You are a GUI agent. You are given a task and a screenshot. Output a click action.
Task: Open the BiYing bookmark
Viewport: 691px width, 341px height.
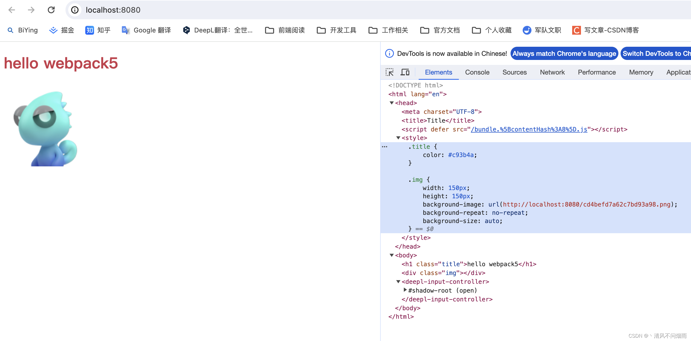coord(23,30)
